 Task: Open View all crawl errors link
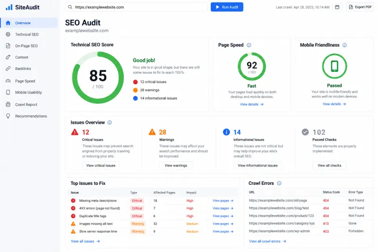click(x=267, y=241)
